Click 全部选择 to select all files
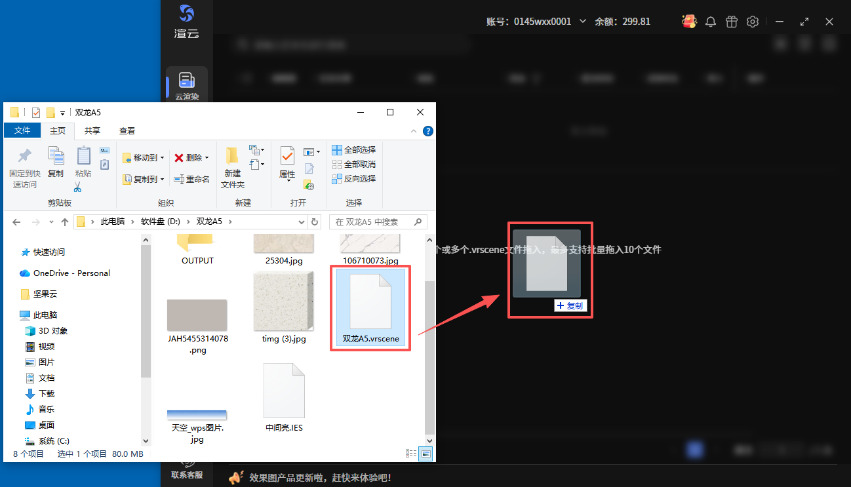This screenshot has height=487, width=851. [x=354, y=150]
